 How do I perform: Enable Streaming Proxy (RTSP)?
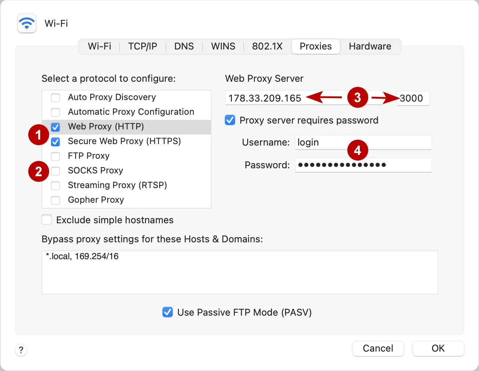(x=55, y=185)
